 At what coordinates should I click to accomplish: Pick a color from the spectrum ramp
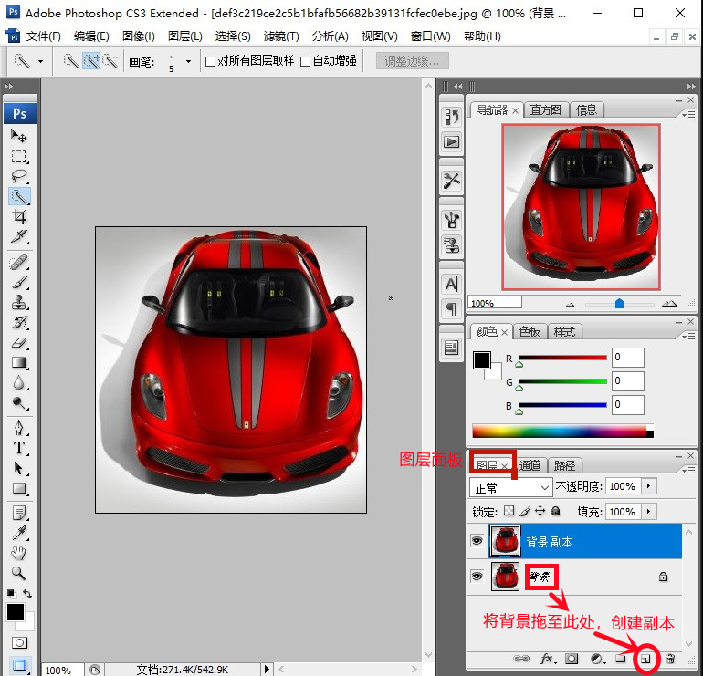(x=562, y=431)
